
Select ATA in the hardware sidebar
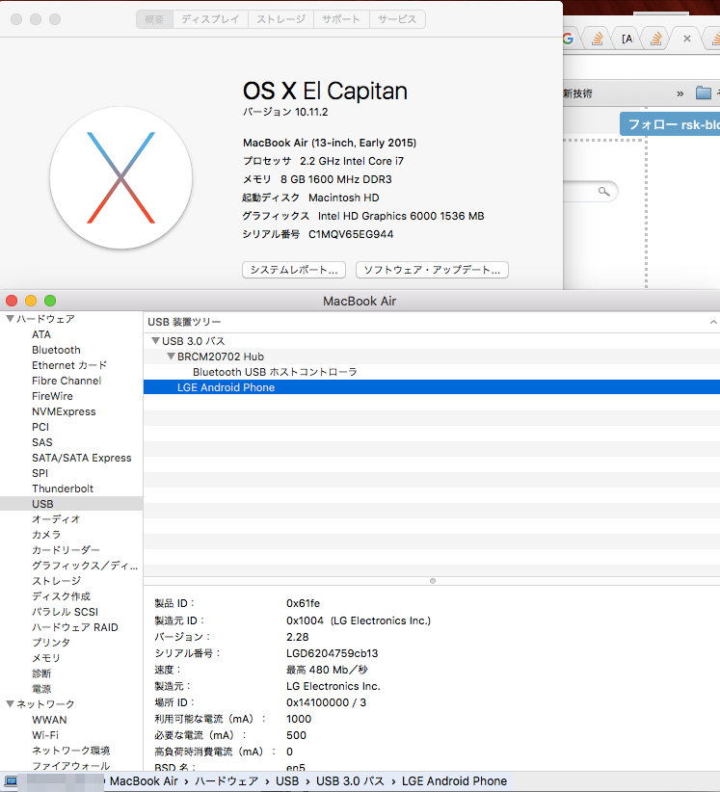pyautogui.click(x=41, y=334)
